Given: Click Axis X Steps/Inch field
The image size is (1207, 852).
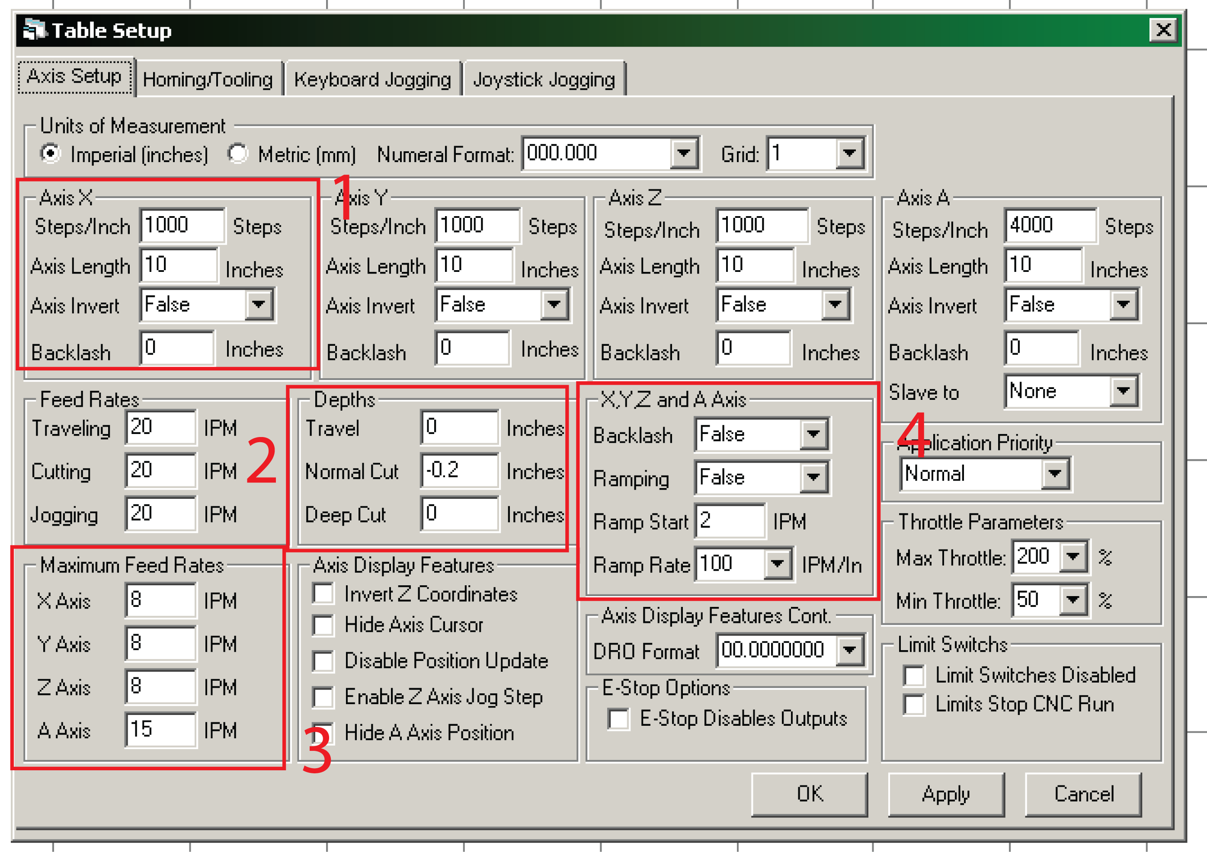Looking at the screenshot, I should (x=182, y=226).
